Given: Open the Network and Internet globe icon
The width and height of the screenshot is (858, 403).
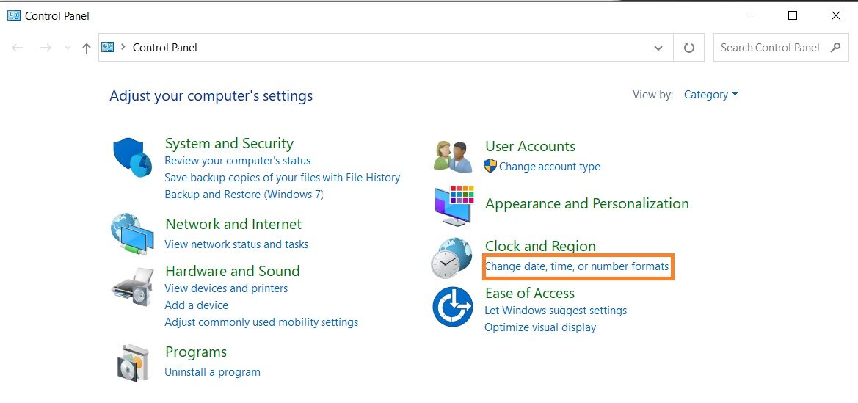Looking at the screenshot, I should (132, 234).
